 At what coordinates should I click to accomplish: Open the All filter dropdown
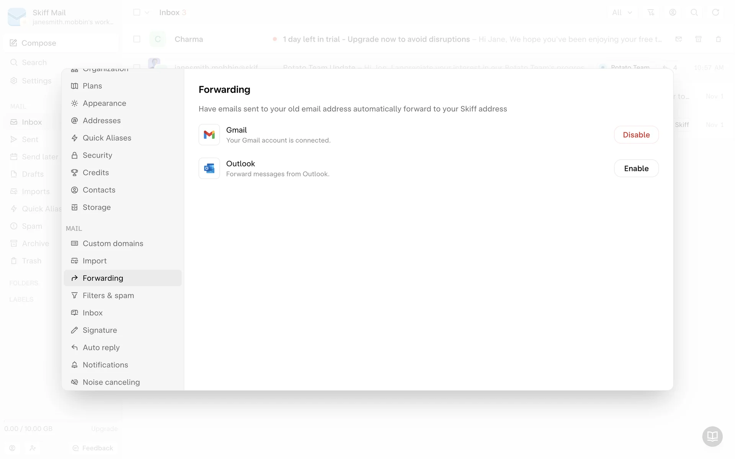tap(622, 13)
